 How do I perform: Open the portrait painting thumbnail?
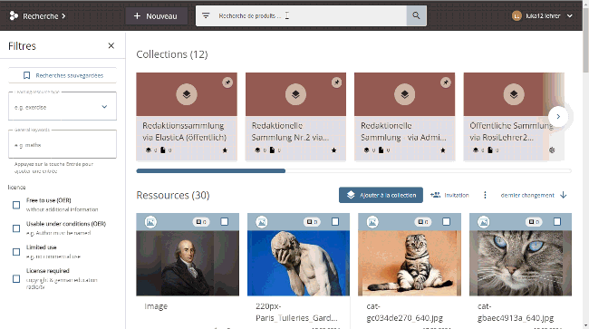tap(188, 263)
